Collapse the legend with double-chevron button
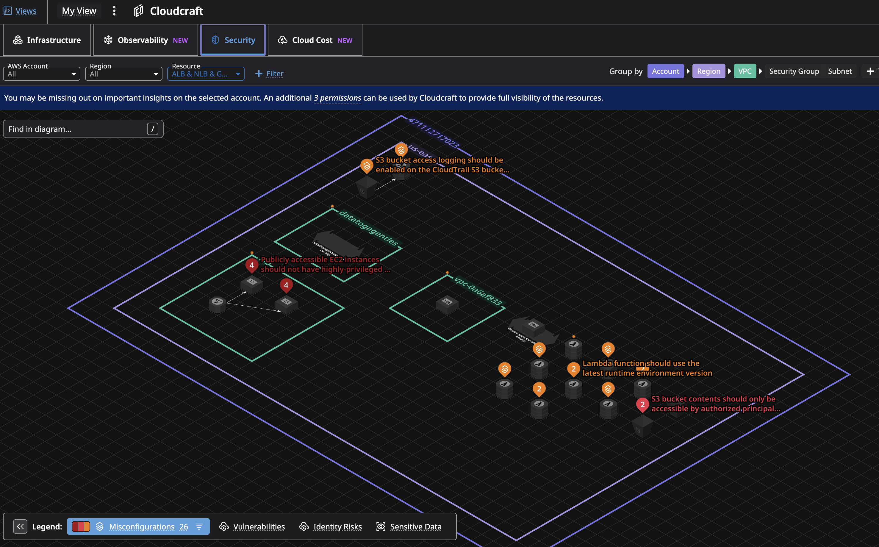Viewport: 879px width, 547px height. [x=20, y=526]
